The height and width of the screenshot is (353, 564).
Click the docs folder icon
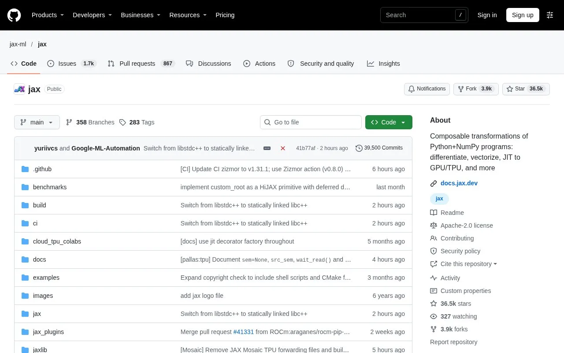tap(25, 259)
